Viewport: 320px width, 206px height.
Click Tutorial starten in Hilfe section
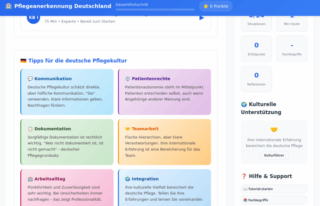[274, 189]
